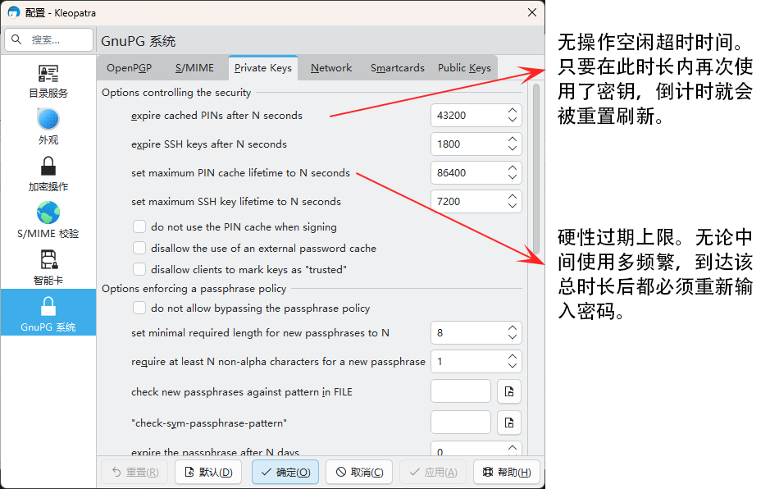
Task: Click the 默认(D) defaults button
Action: 208,472
